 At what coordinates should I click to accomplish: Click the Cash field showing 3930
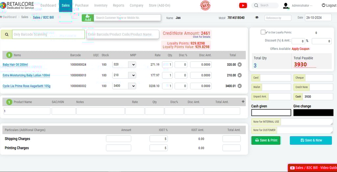click(x=318, y=97)
